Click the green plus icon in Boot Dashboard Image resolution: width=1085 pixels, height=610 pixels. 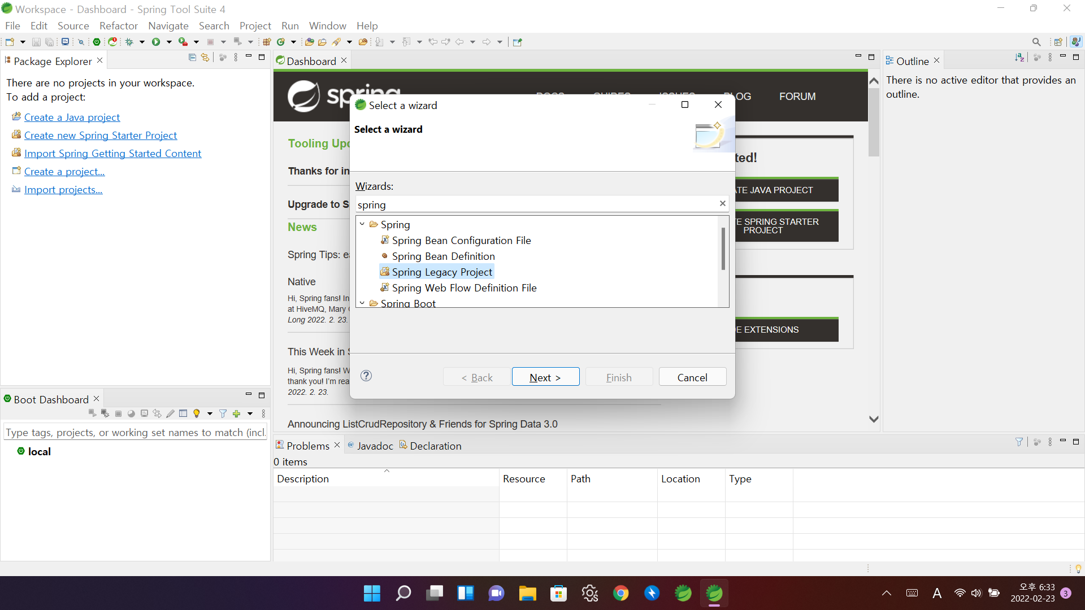237,414
